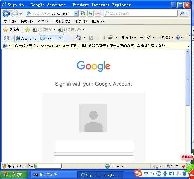Open search provider dropdown arrow
The height and width of the screenshot is (179, 194).
click(187, 13)
